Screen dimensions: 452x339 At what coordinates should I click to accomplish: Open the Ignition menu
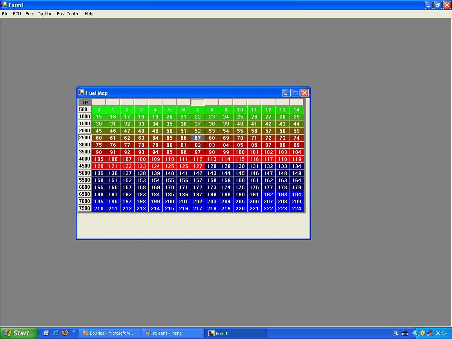click(45, 14)
